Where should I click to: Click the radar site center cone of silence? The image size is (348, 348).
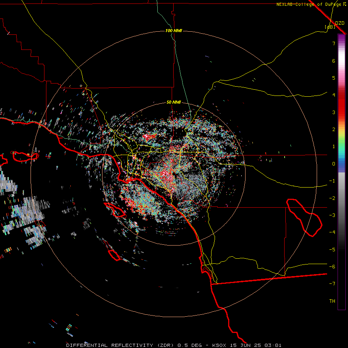pyautogui.click(x=175, y=175)
